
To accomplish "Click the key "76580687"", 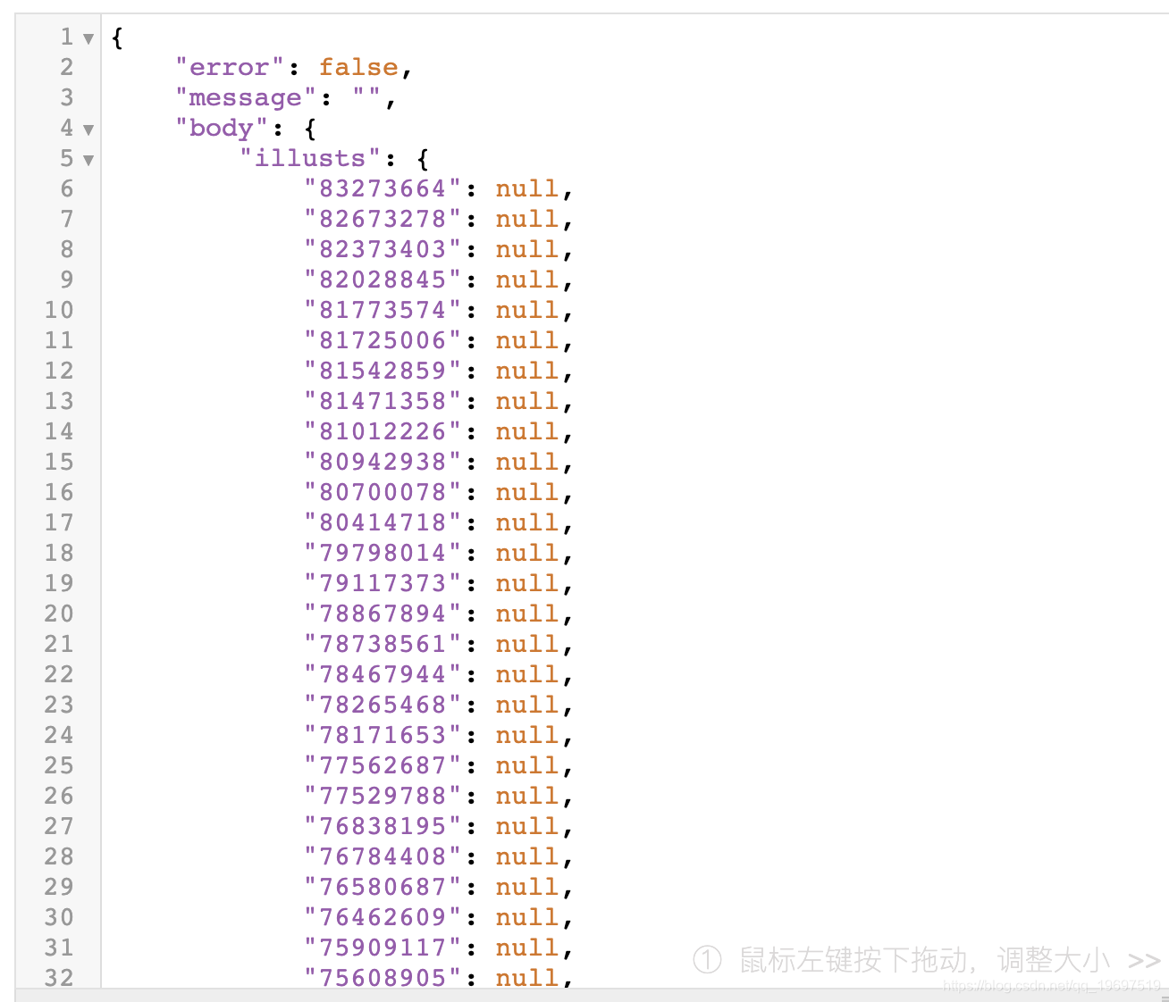I will tap(383, 887).
